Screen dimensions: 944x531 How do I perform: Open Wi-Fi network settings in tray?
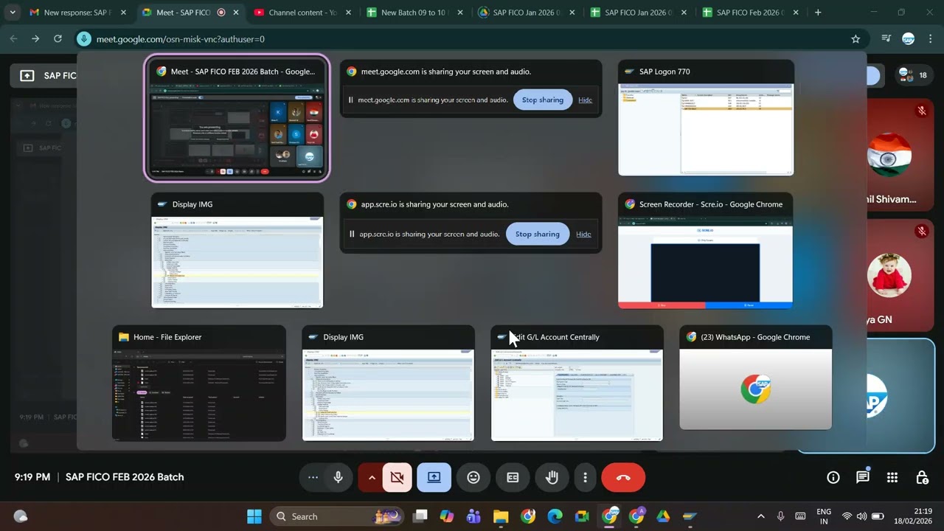click(x=847, y=516)
